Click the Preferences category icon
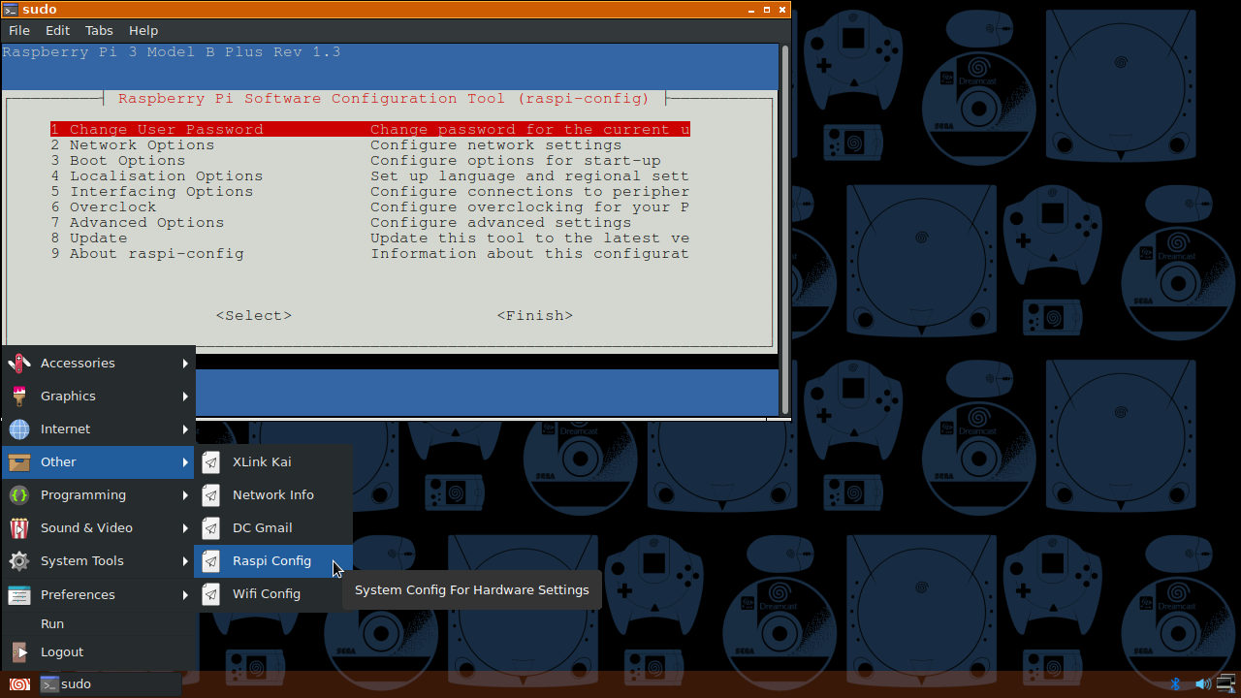Viewport: 1241px width, 698px height. (19, 595)
